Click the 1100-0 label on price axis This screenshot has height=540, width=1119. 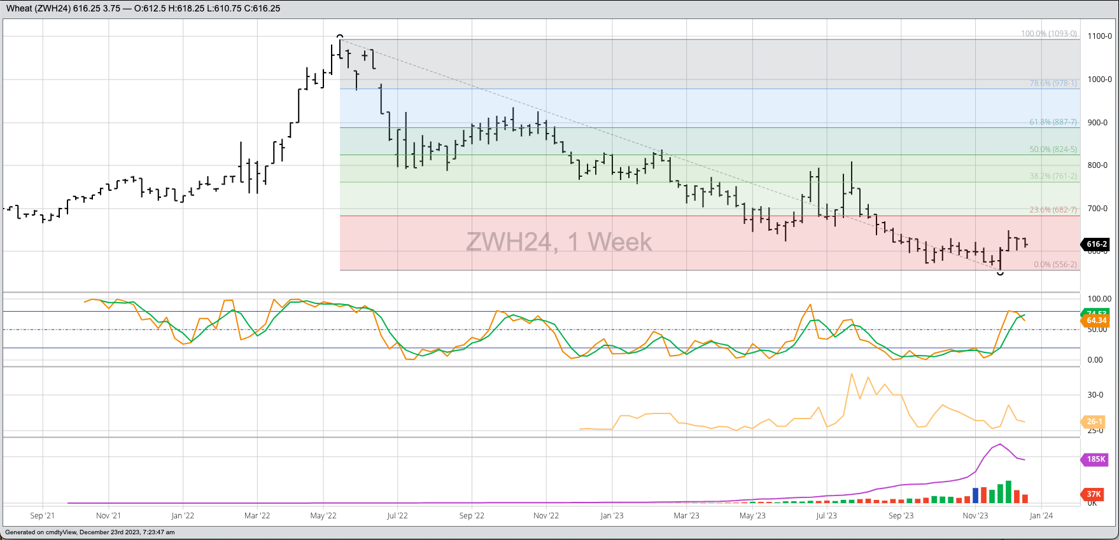[x=1099, y=36]
